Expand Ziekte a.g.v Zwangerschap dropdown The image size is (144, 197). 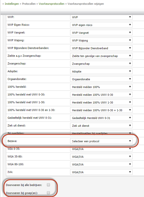pos(101,56)
